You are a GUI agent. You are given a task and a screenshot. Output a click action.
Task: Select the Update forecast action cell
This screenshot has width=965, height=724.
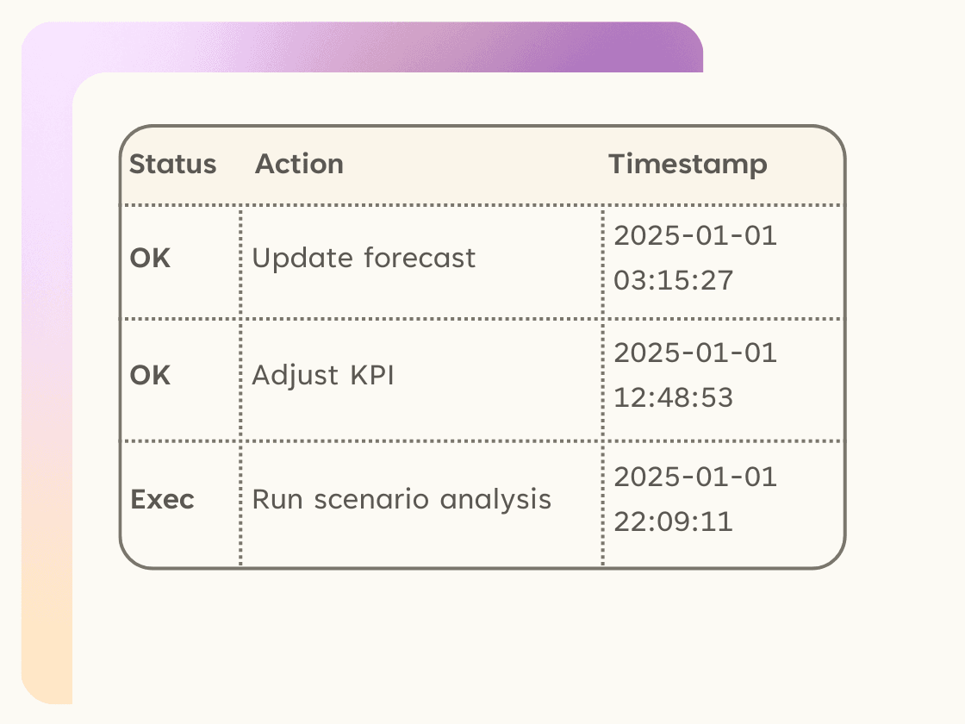[364, 258]
